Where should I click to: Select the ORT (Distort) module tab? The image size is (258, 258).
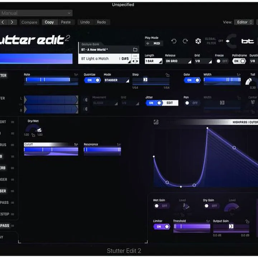pos(3,122)
